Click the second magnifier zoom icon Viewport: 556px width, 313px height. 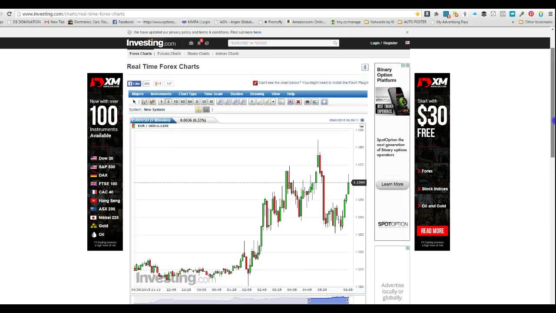pyautogui.click(x=228, y=102)
